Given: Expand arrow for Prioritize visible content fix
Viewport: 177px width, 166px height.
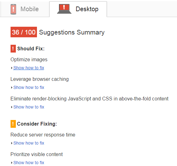Looking at the screenshot, I should pyautogui.click(x=11, y=163).
